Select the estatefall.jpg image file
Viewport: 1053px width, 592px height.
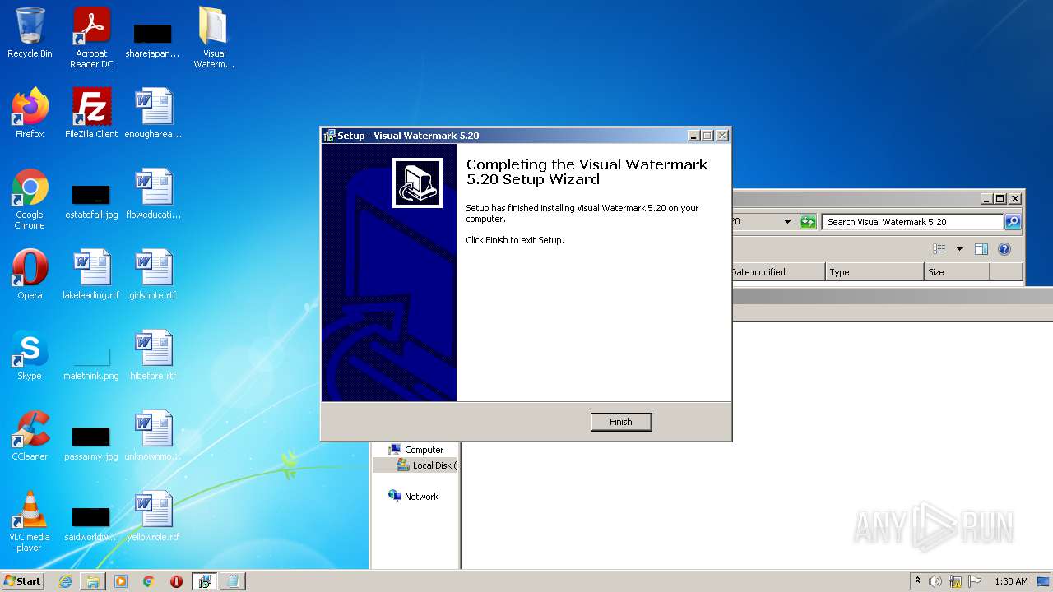coord(91,201)
